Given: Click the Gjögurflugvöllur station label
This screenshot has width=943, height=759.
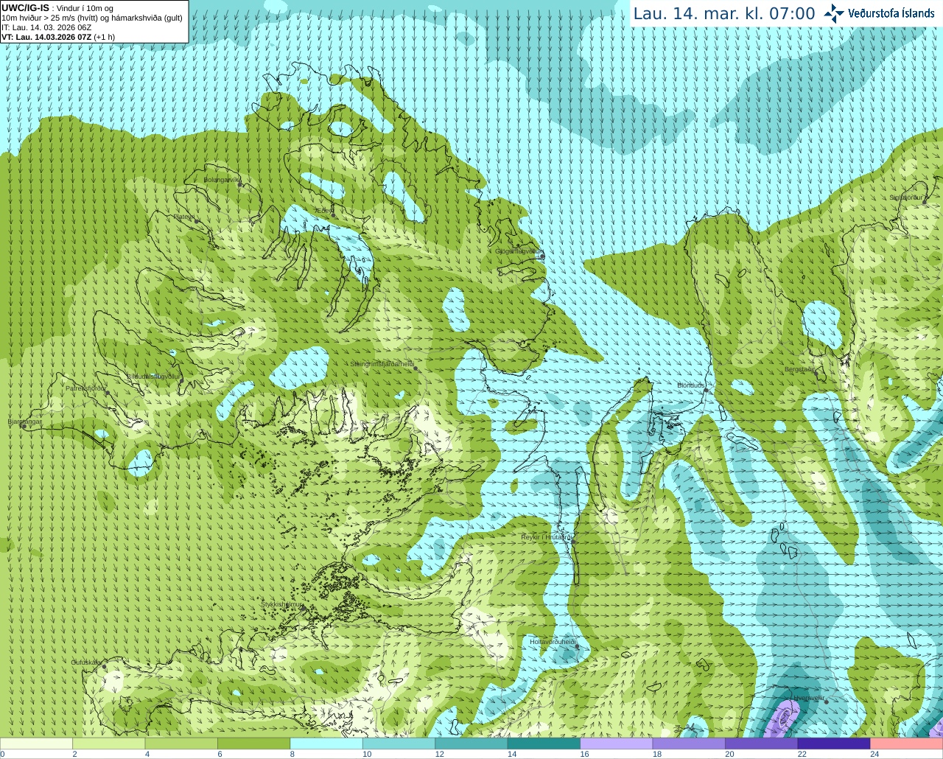Looking at the screenshot, I should [x=519, y=251].
